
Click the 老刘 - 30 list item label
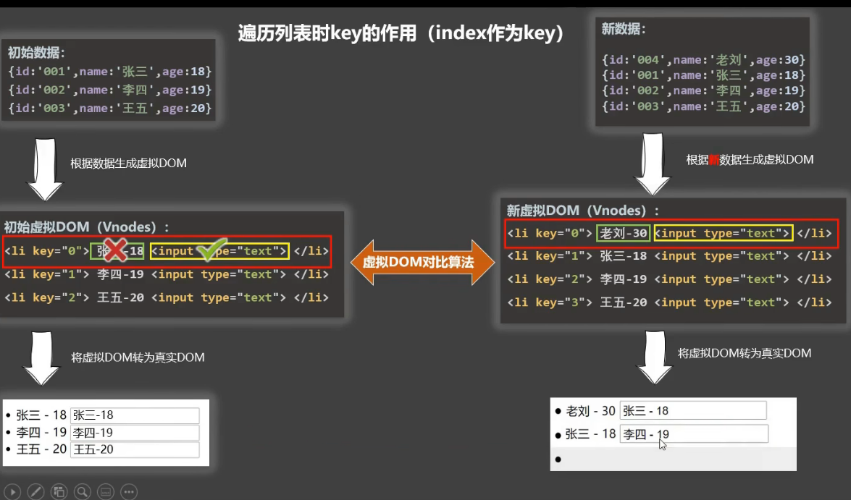coord(590,411)
